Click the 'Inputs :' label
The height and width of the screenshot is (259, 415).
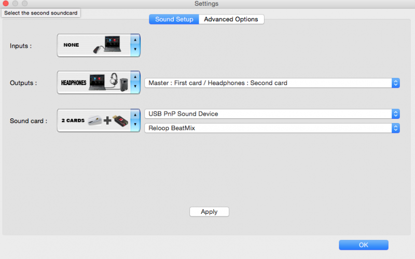pyautogui.click(x=21, y=46)
